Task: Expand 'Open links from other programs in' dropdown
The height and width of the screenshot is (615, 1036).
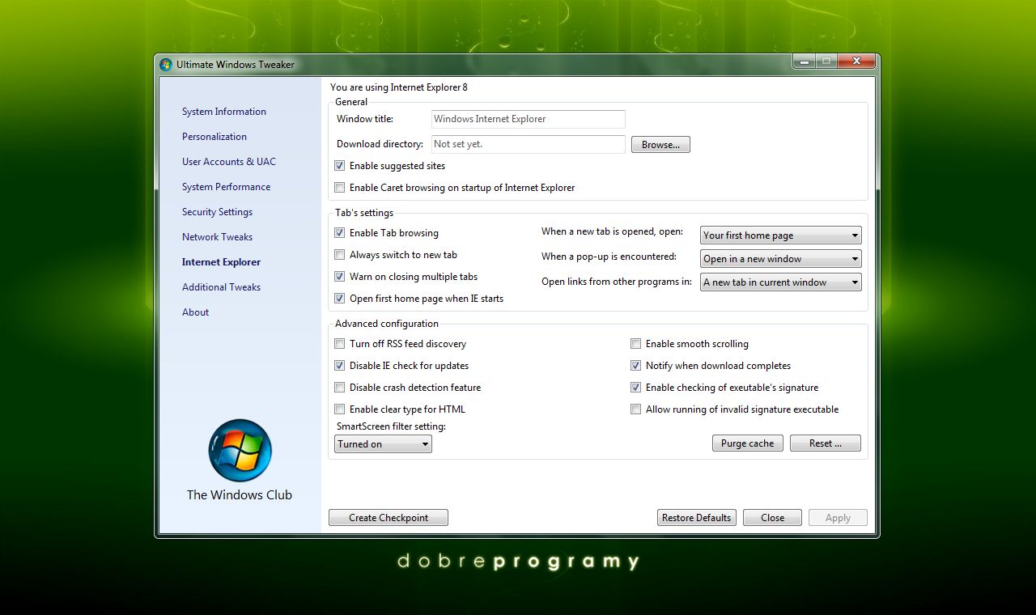Action: click(780, 282)
